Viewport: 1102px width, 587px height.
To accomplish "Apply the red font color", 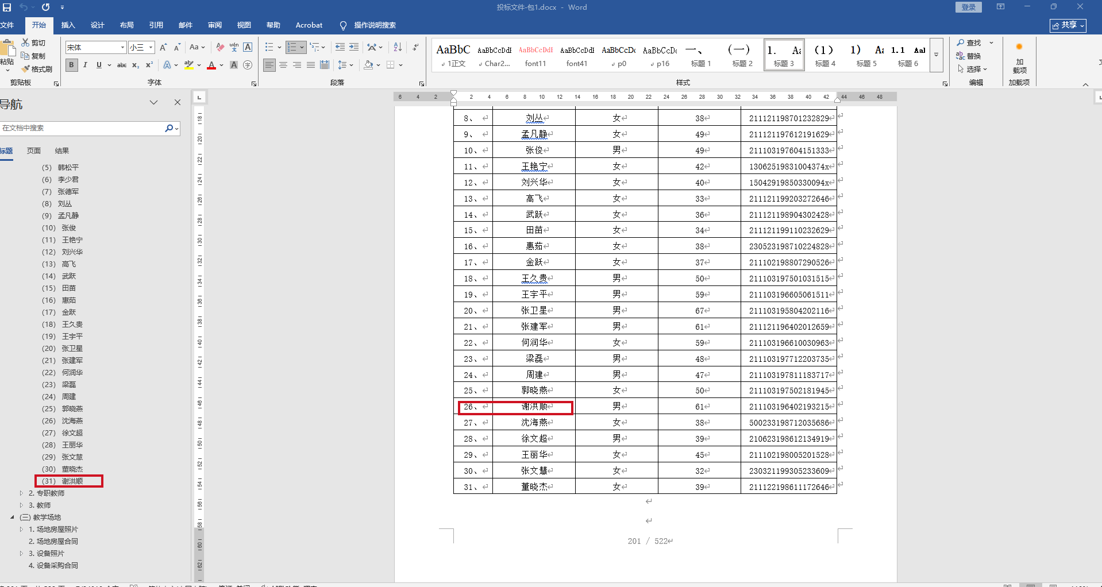I will coord(211,65).
